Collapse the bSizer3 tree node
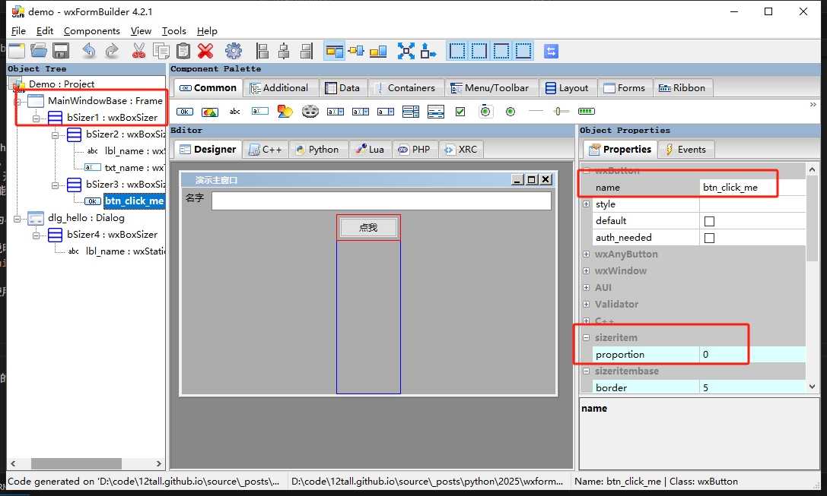Image resolution: width=827 pixels, height=496 pixels. (55, 185)
